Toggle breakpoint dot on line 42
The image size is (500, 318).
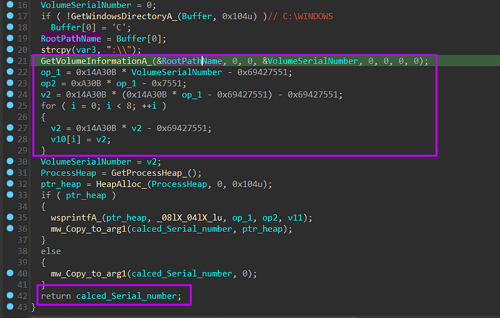[x=10, y=295]
